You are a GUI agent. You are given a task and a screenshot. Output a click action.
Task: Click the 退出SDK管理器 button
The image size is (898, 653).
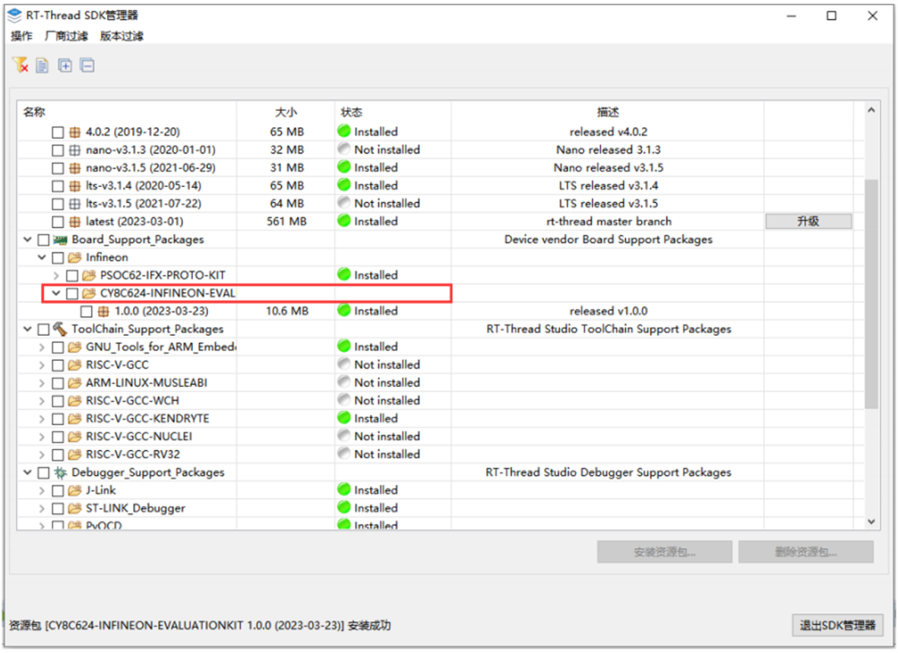837,625
